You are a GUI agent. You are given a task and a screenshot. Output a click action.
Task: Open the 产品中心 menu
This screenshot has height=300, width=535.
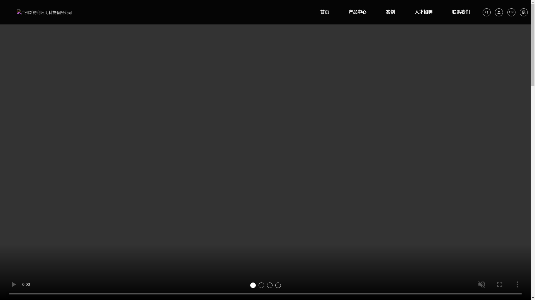pos(357,12)
